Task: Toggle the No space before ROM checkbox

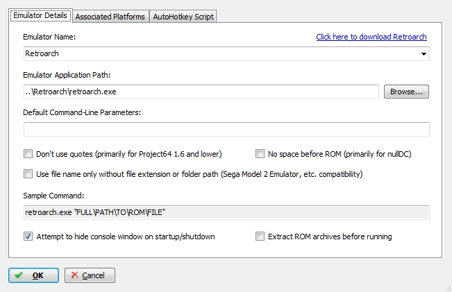Action: 260,154
